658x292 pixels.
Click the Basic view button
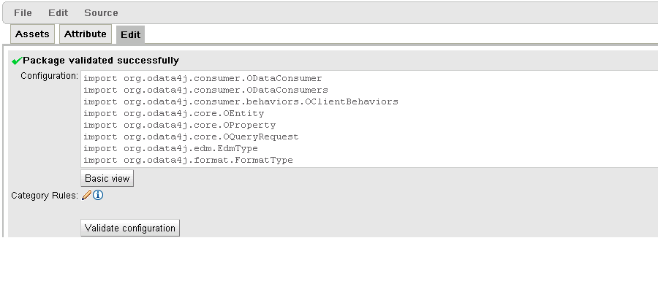click(x=107, y=178)
